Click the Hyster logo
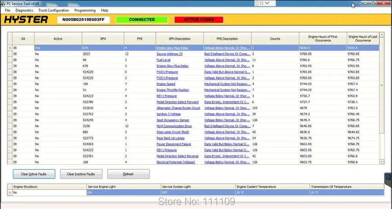392x209 pixels. click(x=26, y=20)
